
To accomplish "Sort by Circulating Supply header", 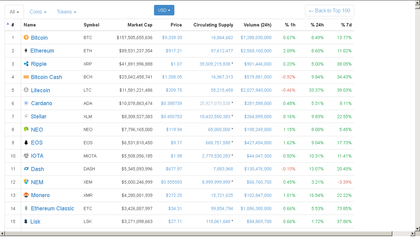I will point(213,25).
